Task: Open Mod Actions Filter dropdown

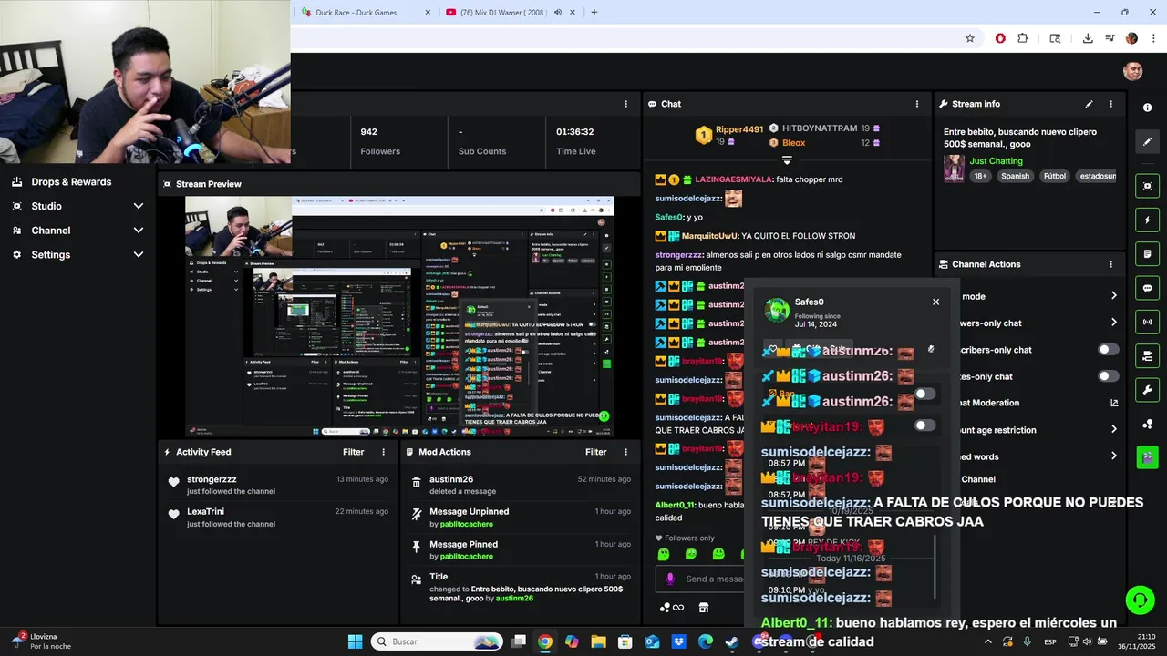Action: coord(596,452)
